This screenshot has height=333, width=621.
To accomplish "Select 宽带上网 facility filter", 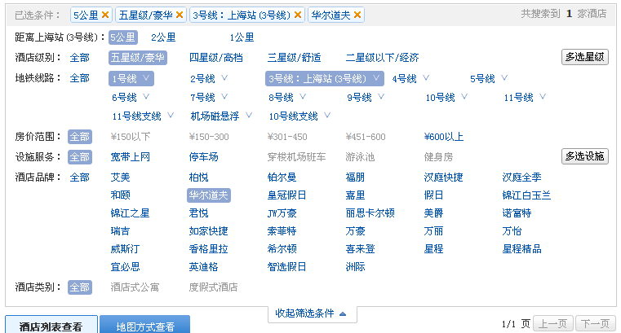I will pos(131,157).
